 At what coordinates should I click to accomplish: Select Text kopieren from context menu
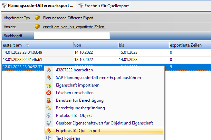click(x=68, y=138)
